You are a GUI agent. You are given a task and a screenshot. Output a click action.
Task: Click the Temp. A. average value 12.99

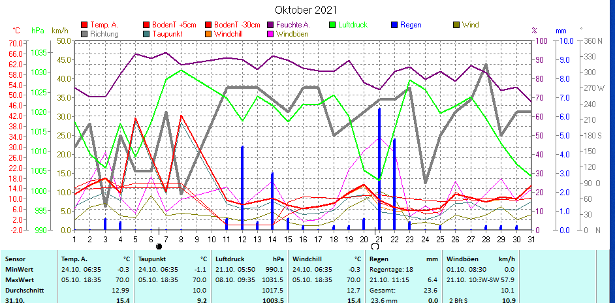tap(121, 290)
